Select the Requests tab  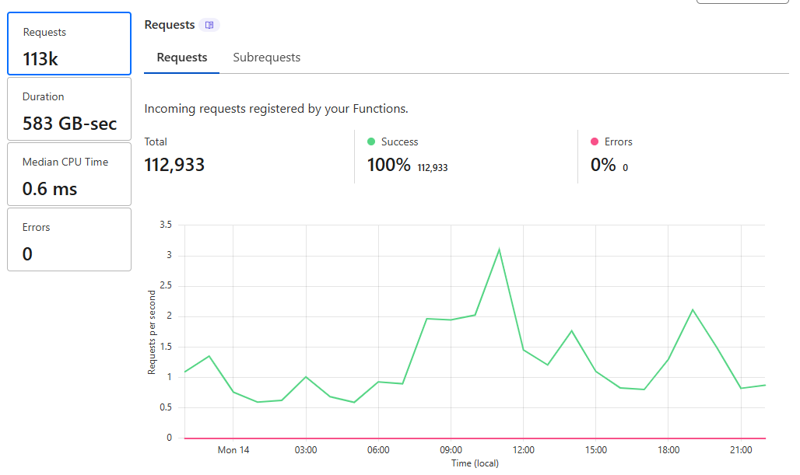tap(182, 58)
